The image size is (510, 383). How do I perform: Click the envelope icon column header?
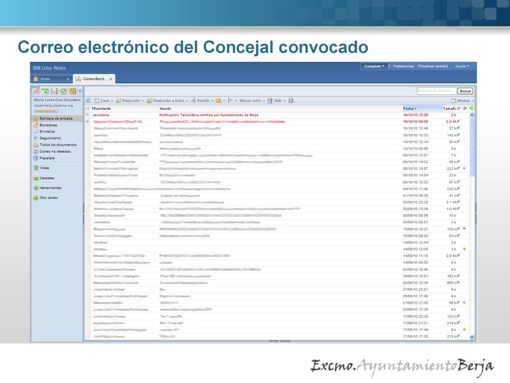(87, 108)
